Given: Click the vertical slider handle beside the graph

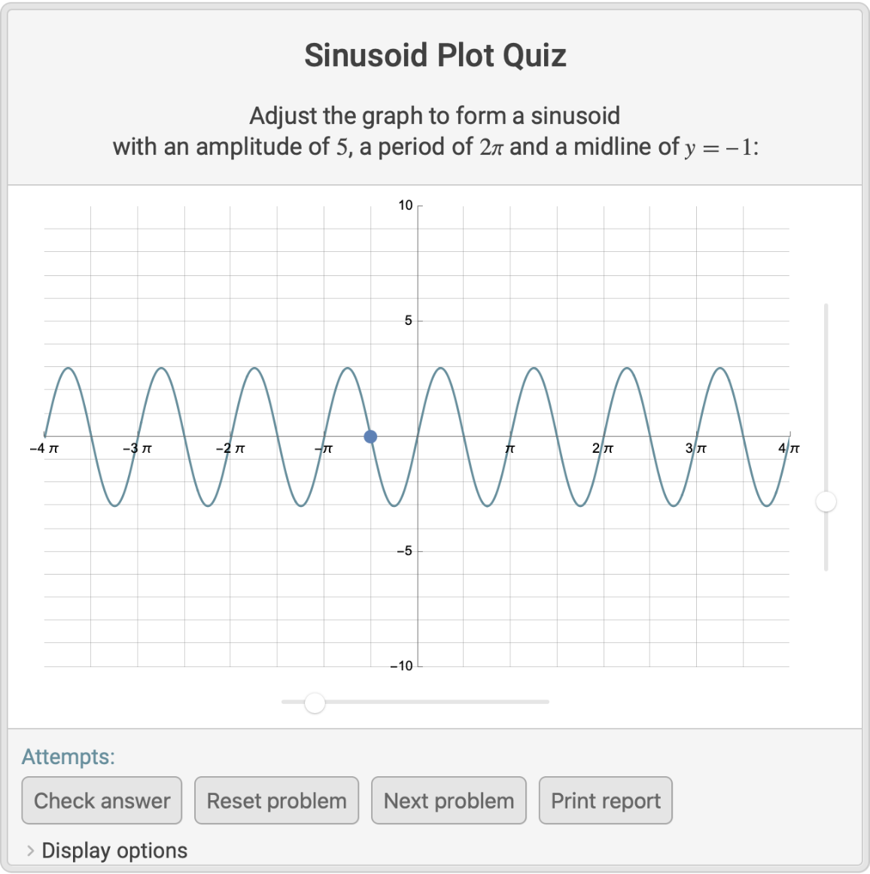Looking at the screenshot, I should pyautogui.click(x=826, y=502).
